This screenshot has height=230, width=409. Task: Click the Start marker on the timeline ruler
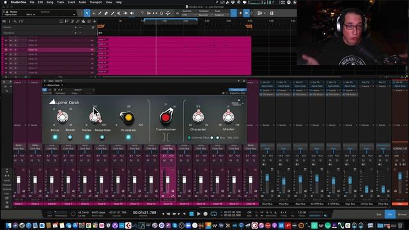pos(101,26)
